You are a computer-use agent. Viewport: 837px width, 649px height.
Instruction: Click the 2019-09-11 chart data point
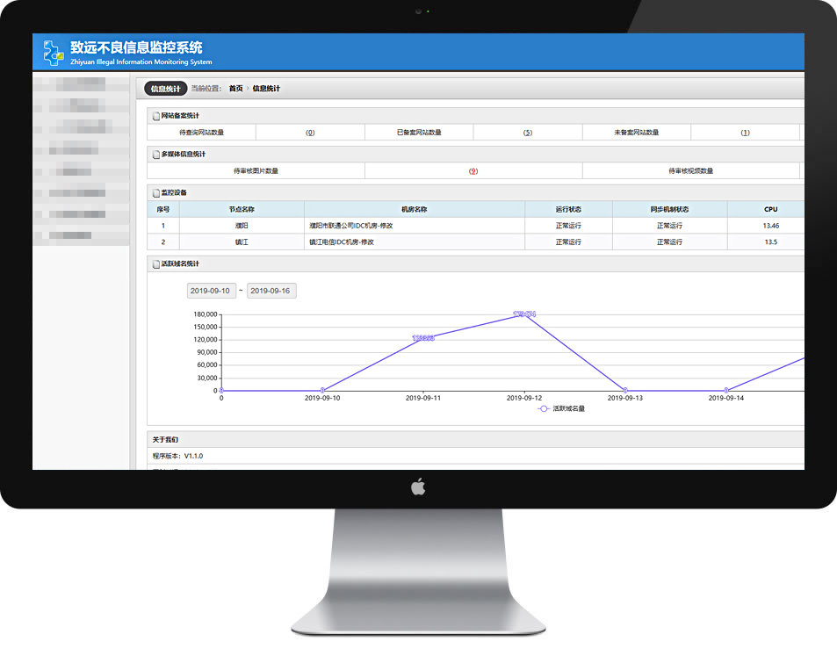(x=423, y=338)
